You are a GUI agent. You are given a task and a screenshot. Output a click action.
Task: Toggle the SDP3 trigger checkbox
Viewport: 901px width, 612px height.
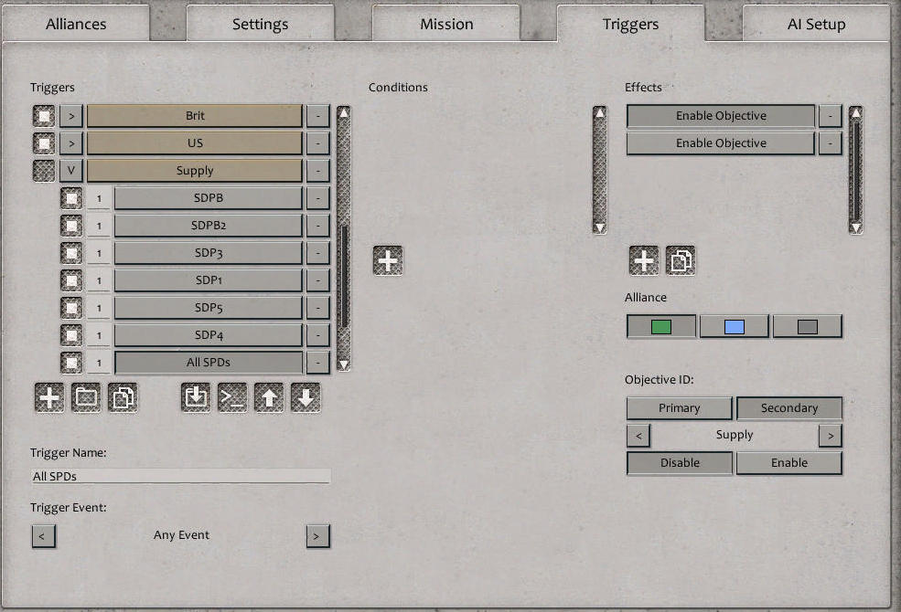71,253
